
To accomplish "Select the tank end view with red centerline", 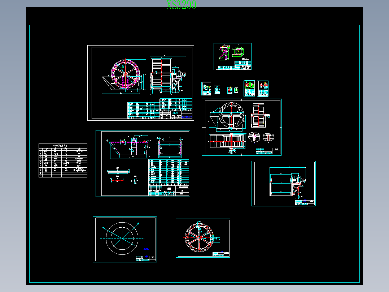I will click(170, 147).
